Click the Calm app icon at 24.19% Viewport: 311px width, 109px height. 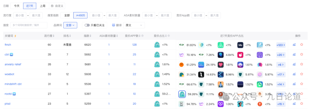pyautogui.click(x=201, y=65)
